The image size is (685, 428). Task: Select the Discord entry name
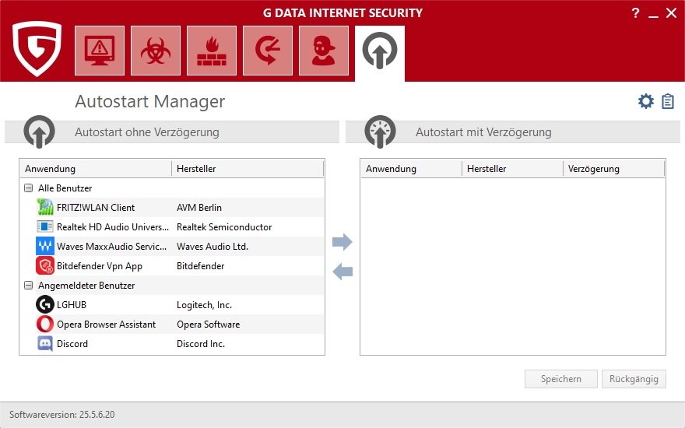72,344
